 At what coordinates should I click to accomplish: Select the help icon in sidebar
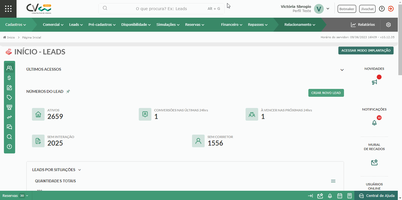coord(9,146)
